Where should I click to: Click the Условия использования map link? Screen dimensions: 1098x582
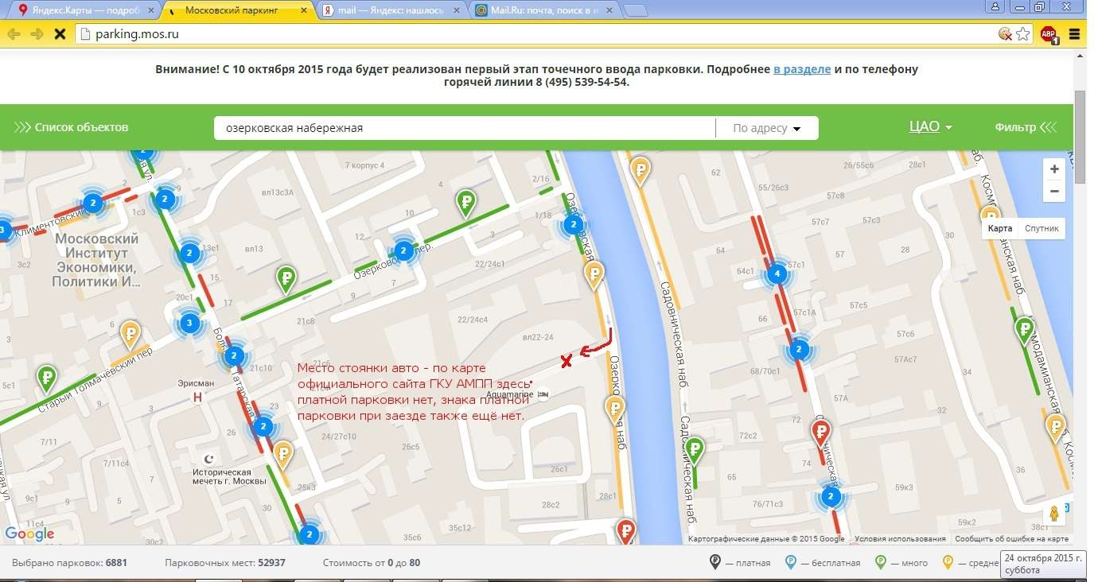tap(899, 539)
